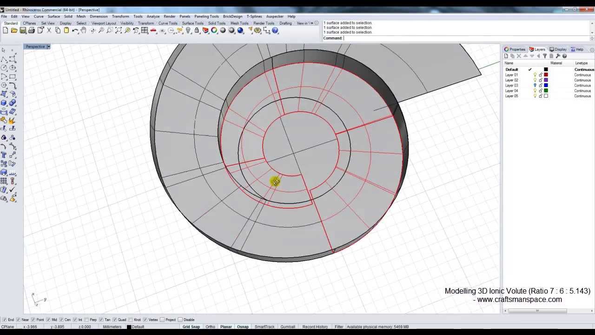The height and width of the screenshot is (335, 595).
Task: Click the four-viewport layout icon
Action: click(145, 31)
